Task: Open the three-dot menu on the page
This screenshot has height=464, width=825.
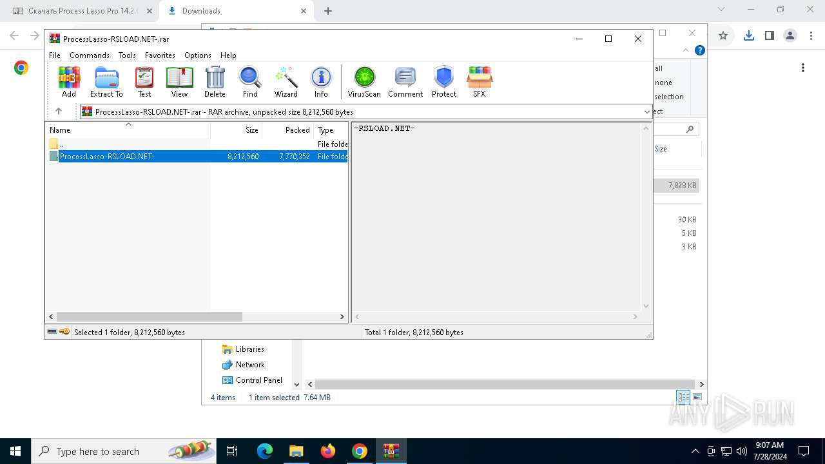Action: 803,68
